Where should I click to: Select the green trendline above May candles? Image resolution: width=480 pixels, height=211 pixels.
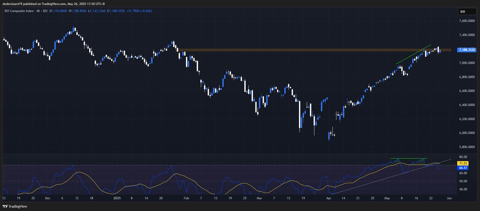[413, 54]
